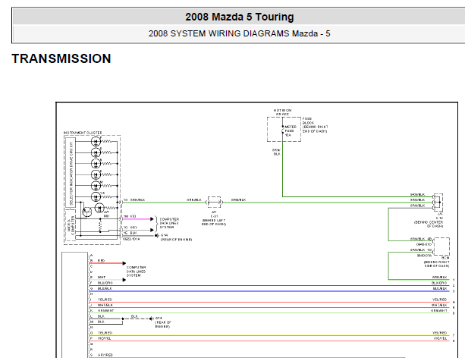Click the METER FUSE 10A label
The height and width of the screenshot is (358, 465).
click(291, 130)
